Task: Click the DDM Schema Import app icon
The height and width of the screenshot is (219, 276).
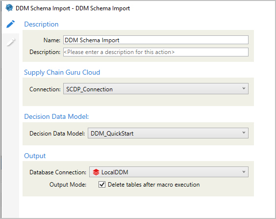Action: [x=9, y=8]
